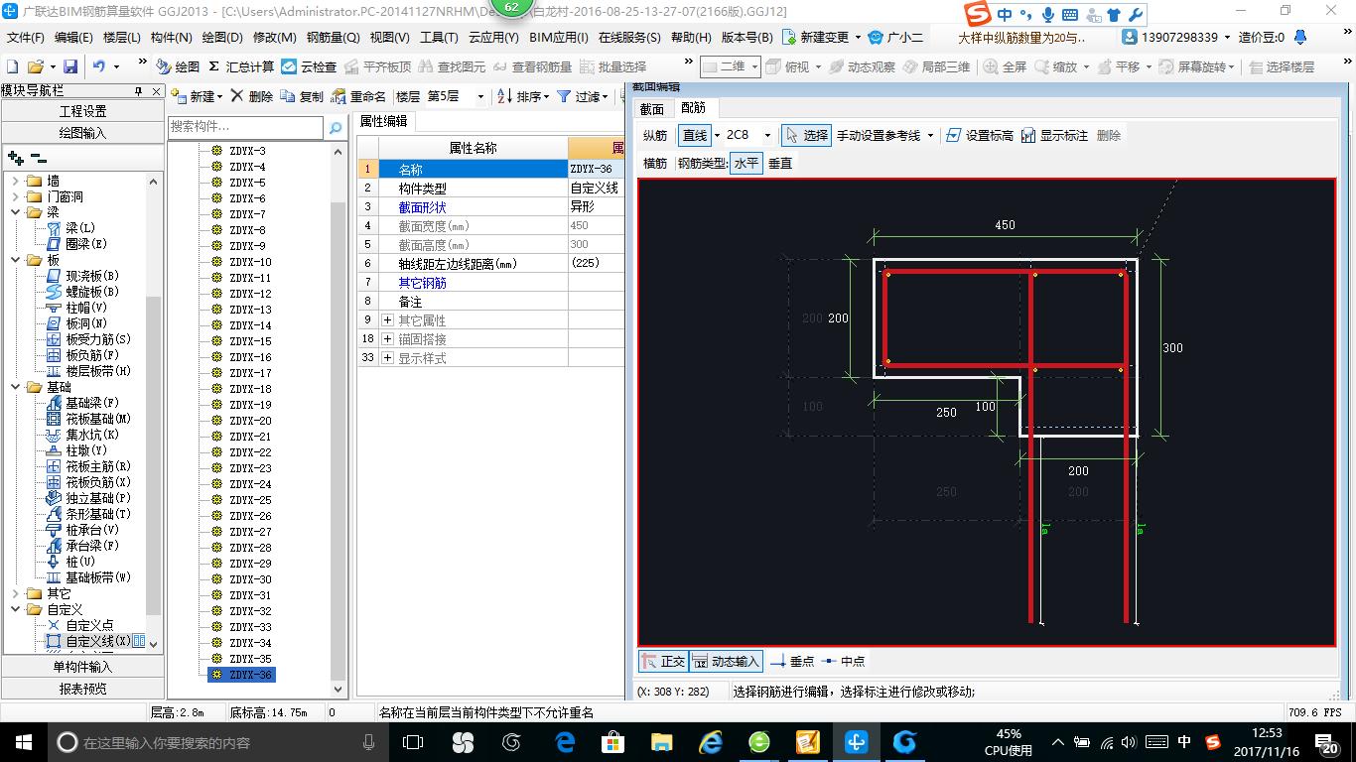Click 新建变更 toolbar button
This screenshot has width=1356, height=762.
click(x=822, y=38)
